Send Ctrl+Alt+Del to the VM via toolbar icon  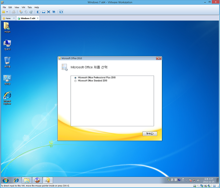click(14, 12)
